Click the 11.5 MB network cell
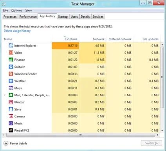This screenshot has height=151, width=166. click(x=92, y=53)
